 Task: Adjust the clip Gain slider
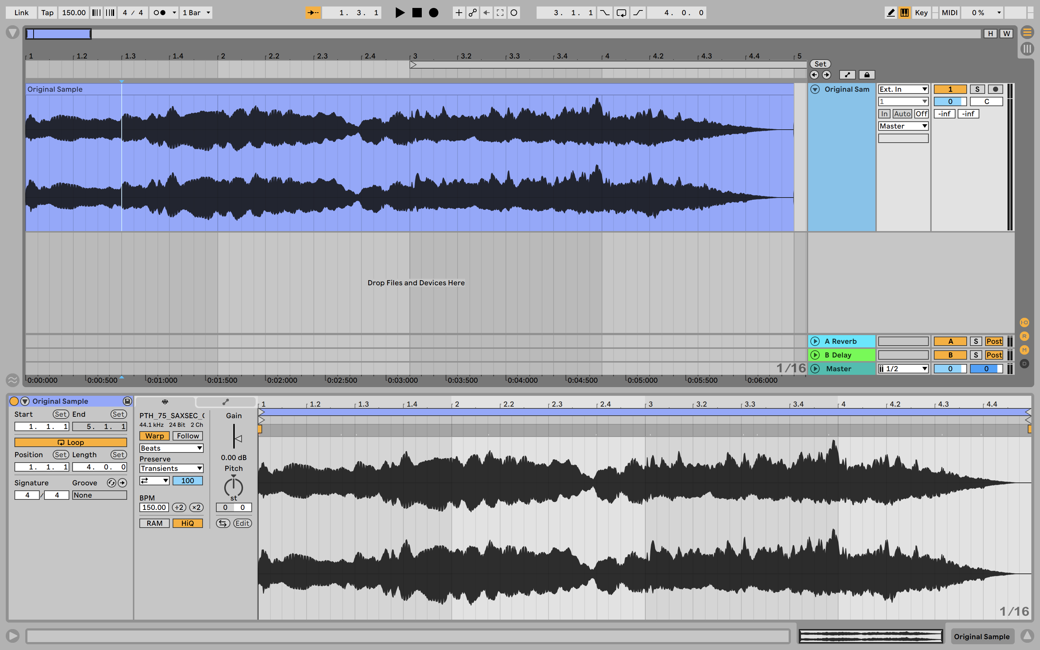coord(235,438)
